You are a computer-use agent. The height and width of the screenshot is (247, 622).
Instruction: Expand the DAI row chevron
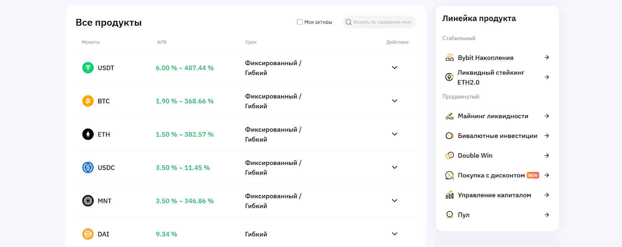[395, 234]
